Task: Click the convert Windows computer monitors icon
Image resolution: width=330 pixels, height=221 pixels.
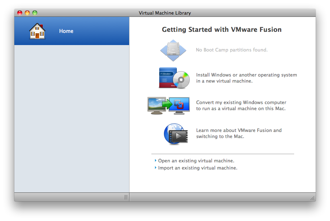Action: 169,105
